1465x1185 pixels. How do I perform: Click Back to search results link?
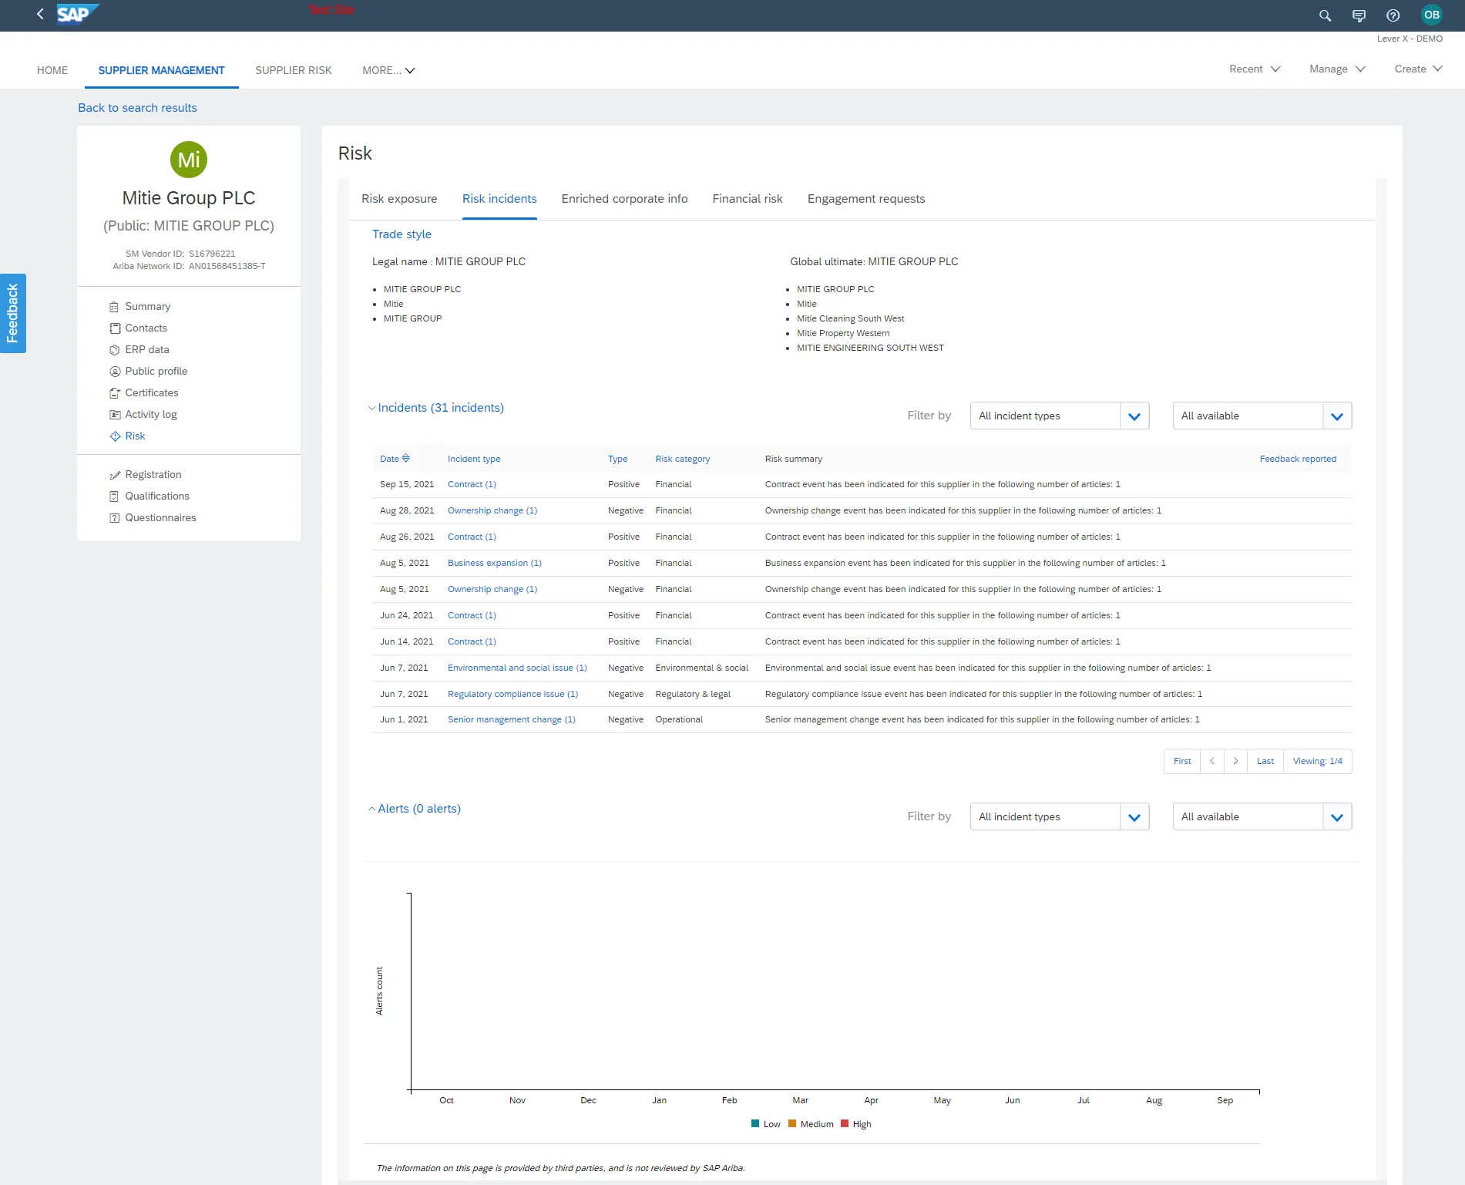(x=137, y=108)
